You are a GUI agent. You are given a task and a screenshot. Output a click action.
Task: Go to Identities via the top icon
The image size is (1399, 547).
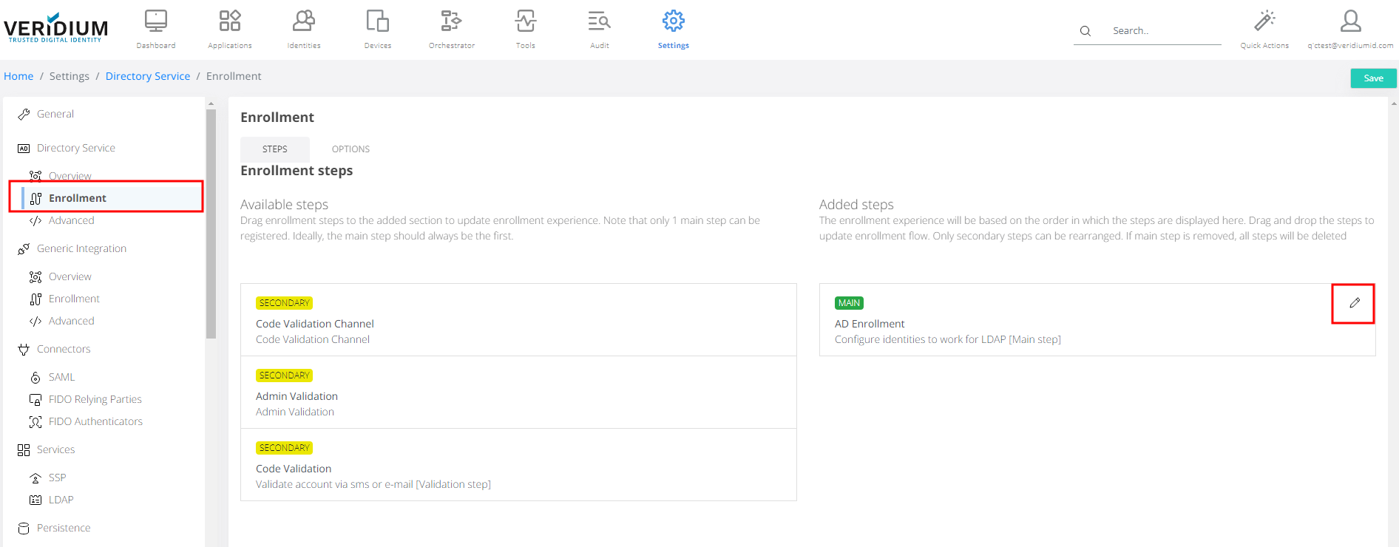point(304,21)
